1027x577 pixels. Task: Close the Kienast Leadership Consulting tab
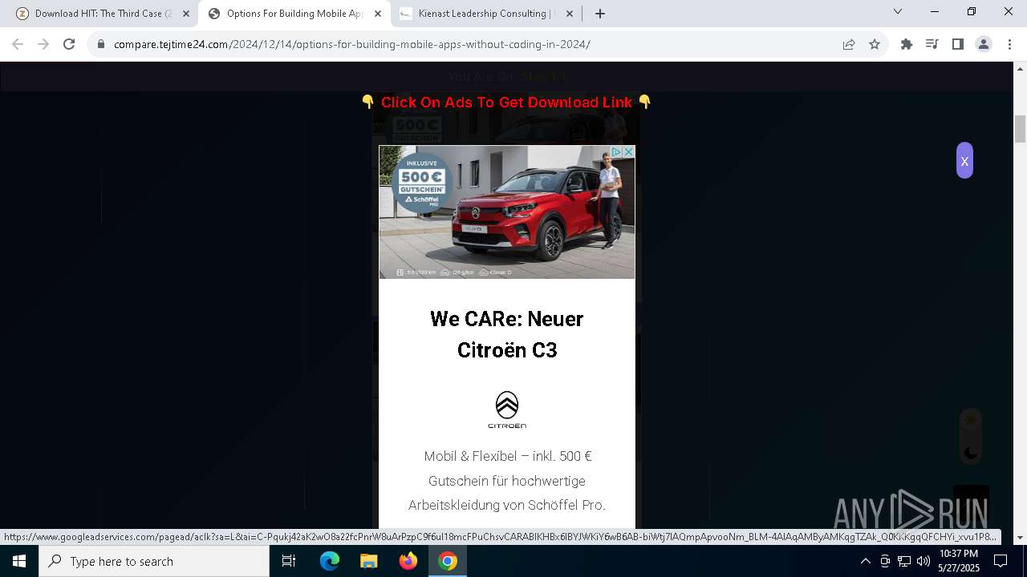click(x=570, y=14)
